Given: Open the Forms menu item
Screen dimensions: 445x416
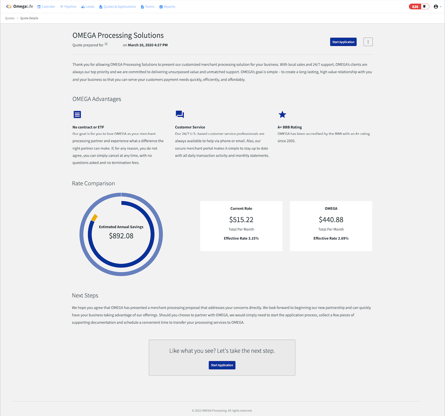Looking at the screenshot, I should [148, 6].
